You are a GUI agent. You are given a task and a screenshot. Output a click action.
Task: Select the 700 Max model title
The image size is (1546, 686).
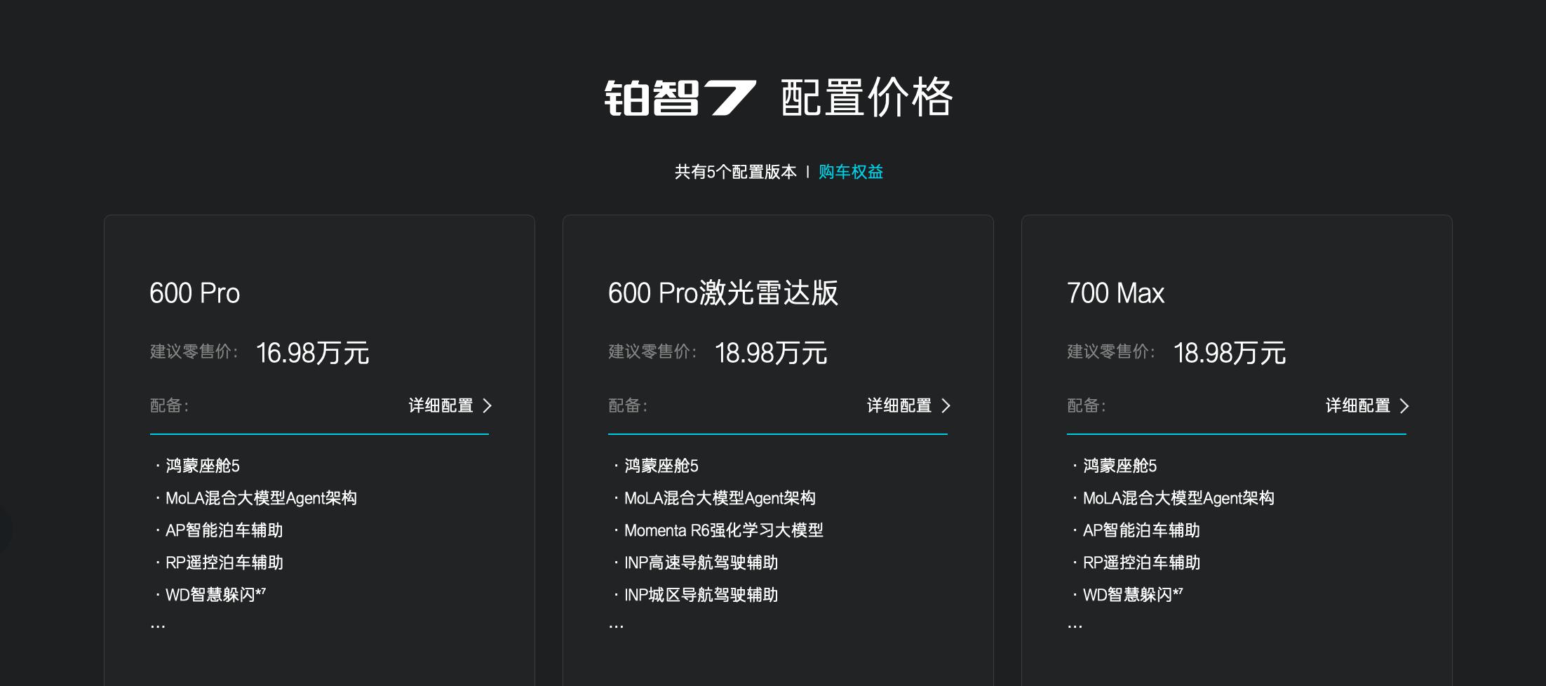tap(1115, 293)
